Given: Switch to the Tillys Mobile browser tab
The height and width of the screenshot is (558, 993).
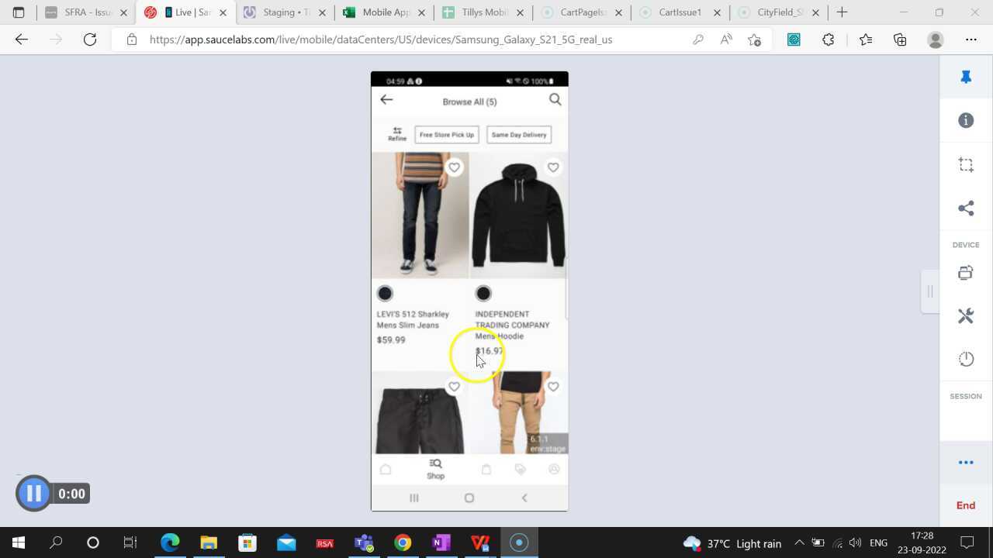Looking at the screenshot, I should (x=483, y=12).
